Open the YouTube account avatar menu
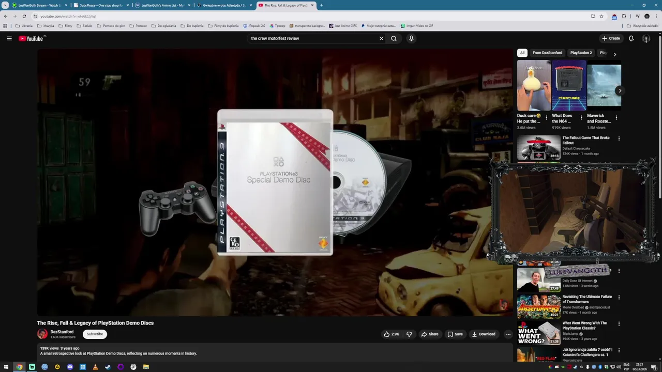Screen dimensions: 662x372 [x=646, y=38]
